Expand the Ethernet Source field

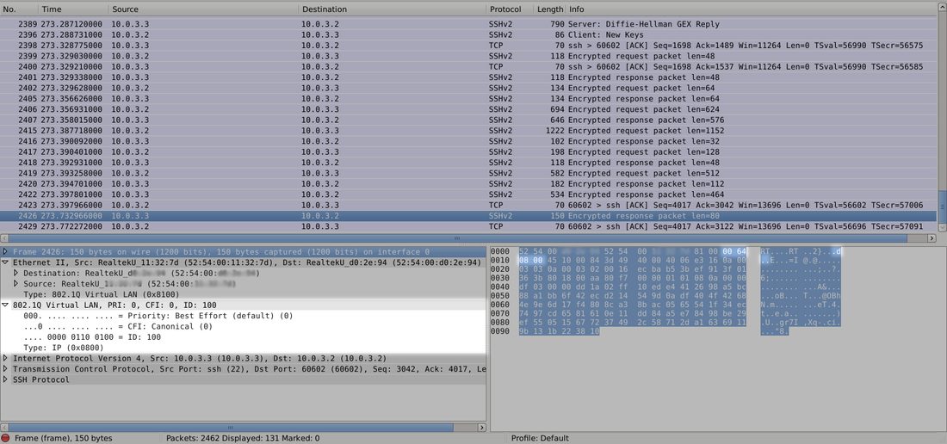click(16, 284)
